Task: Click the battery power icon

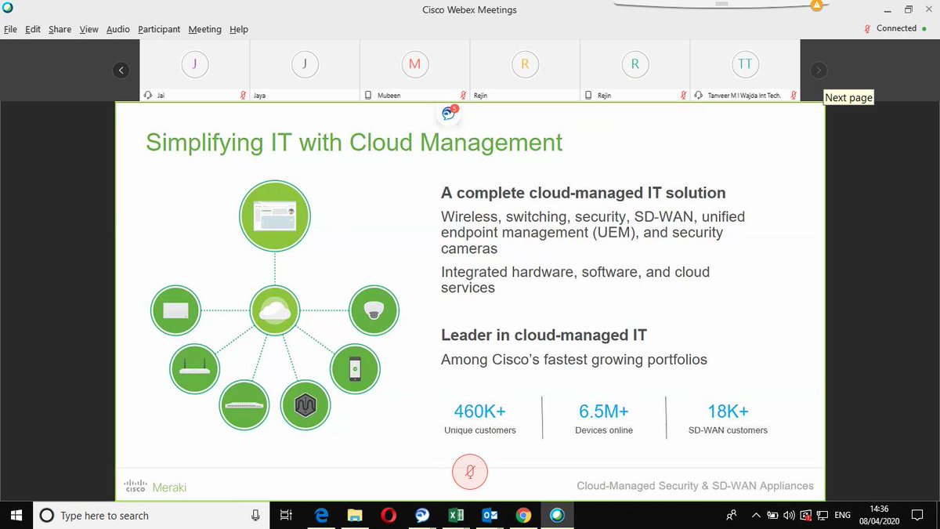Action: [772, 515]
